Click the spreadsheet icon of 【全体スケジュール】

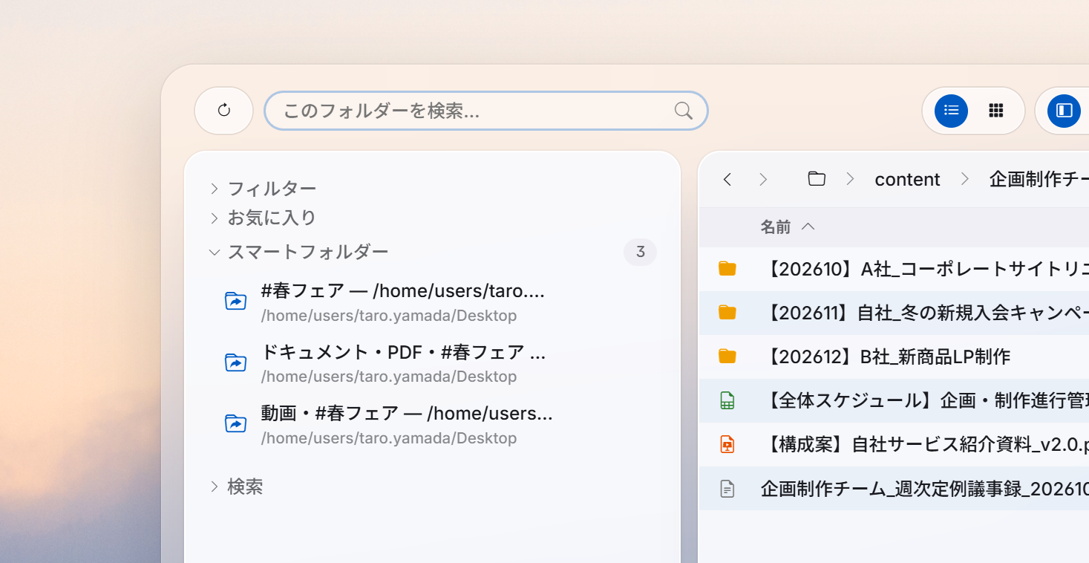(727, 400)
